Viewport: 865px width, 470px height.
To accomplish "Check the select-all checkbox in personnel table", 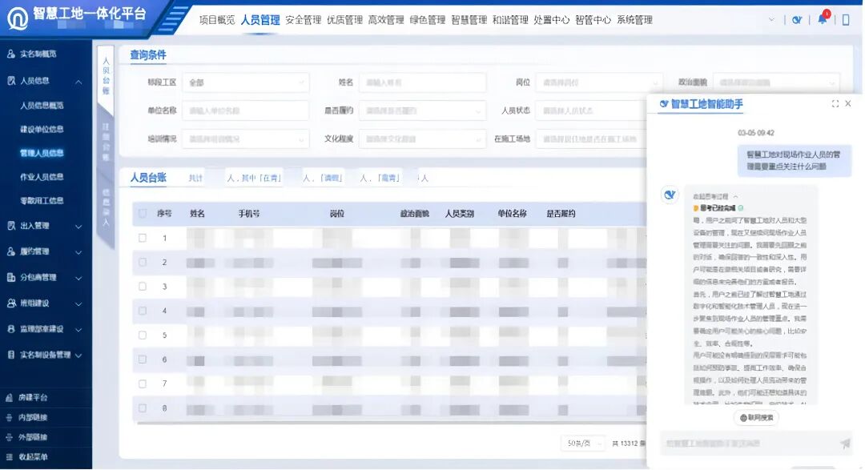I will pyautogui.click(x=143, y=212).
